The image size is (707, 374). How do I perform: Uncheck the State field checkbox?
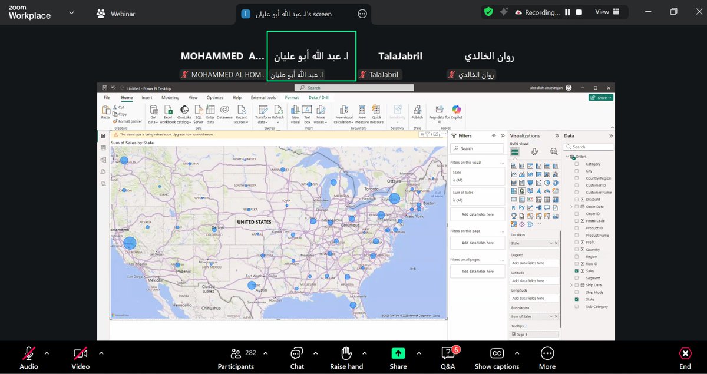click(577, 299)
